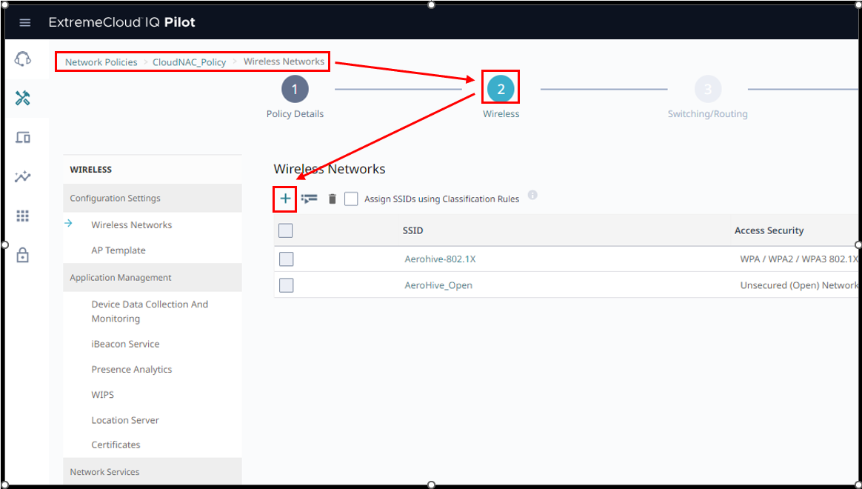862x489 pixels.
Task: Sort by Access Security column header
Action: pyautogui.click(x=769, y=230)
